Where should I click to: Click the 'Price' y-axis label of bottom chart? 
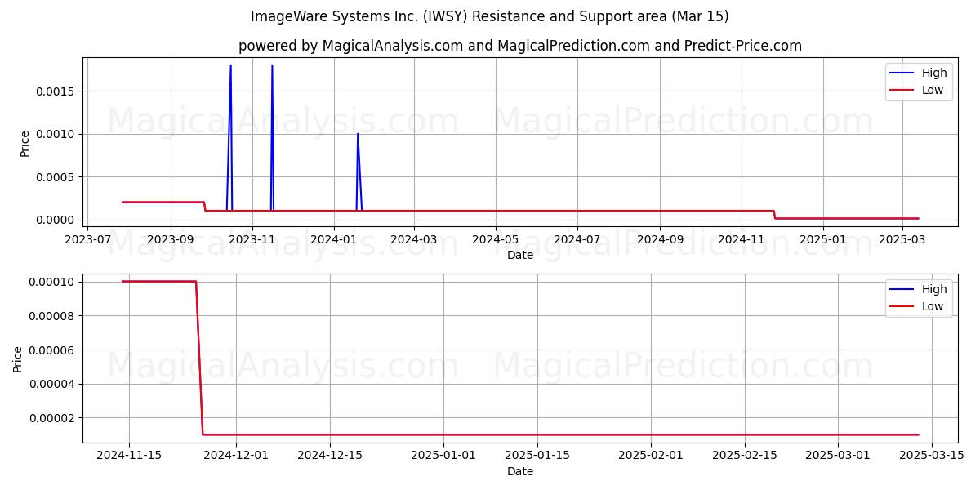click(18, 359)
